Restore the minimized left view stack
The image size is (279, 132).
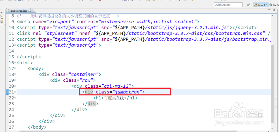[2, 13]
